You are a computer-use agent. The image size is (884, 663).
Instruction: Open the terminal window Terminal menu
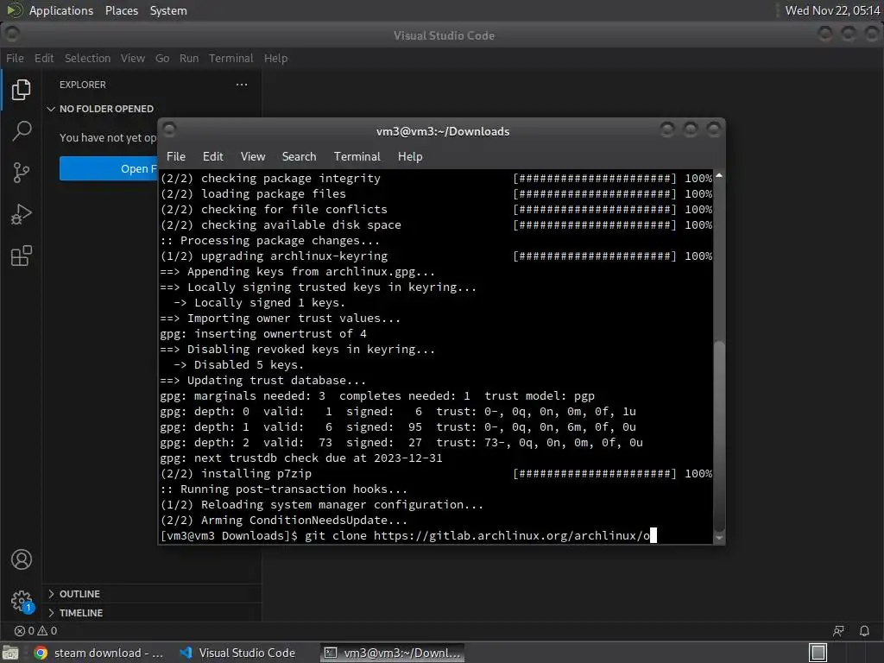click(357, 156)
